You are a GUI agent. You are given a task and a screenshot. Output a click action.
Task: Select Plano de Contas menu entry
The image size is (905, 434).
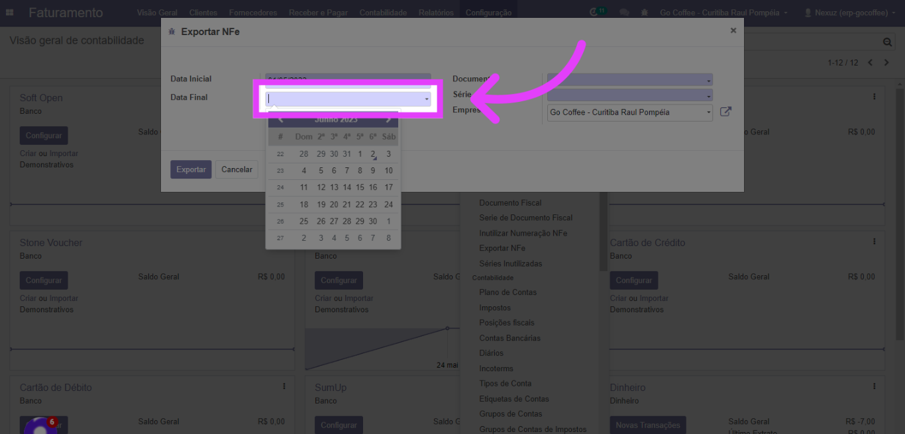pyautogui.click(x=507, y=292)
